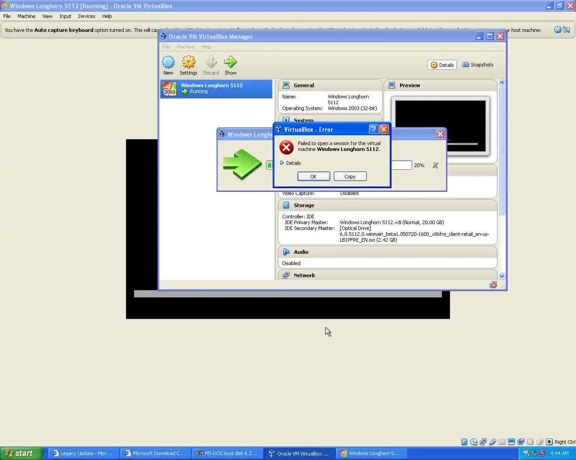Click the system tray clock showing 4:44 AM
Screen dimensions: 576x460
tap(559, 453)
